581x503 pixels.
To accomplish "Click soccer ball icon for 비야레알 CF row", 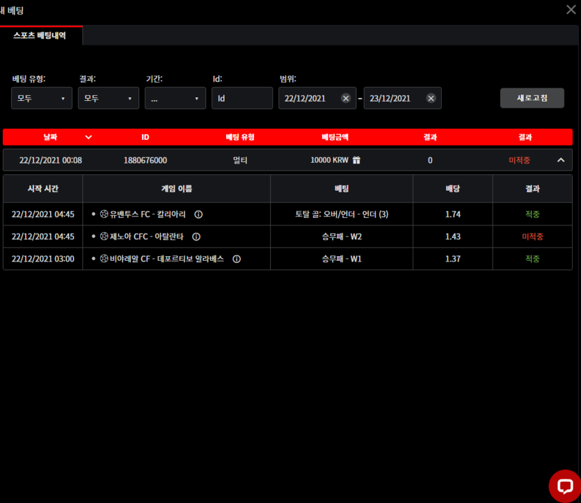I will tap(104, 259).
